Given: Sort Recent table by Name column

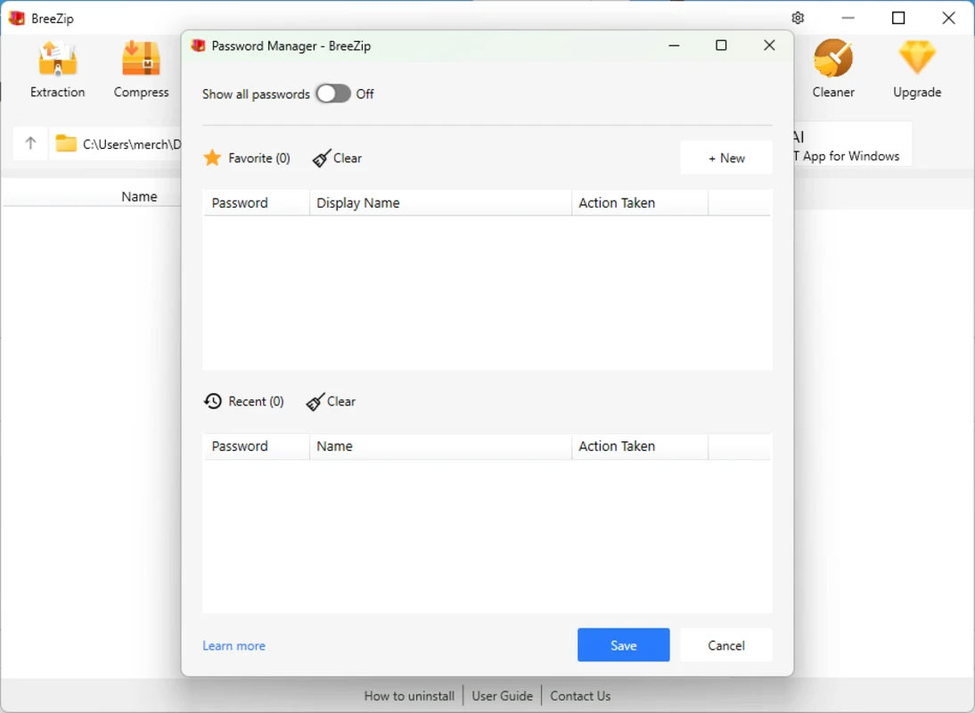Looking at the screenshot, I should [441, 447].
